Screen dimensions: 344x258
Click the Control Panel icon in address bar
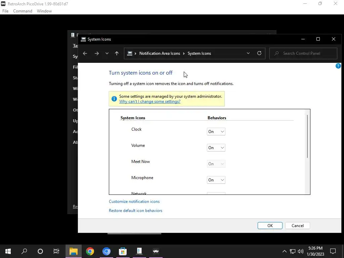(130, 53)
